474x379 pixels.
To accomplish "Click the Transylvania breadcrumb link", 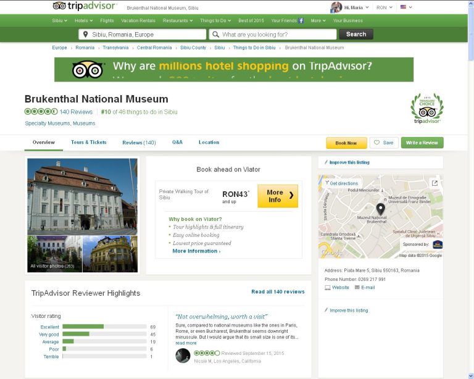I will click(x=115, y=48).
